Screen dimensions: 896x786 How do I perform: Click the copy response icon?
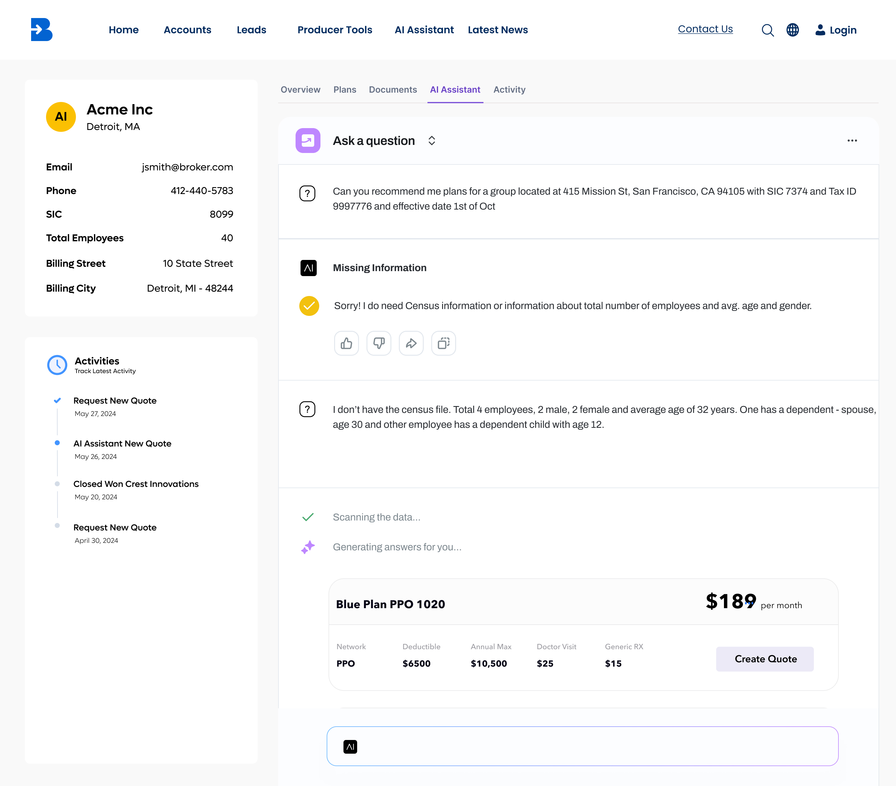point(444,343)
